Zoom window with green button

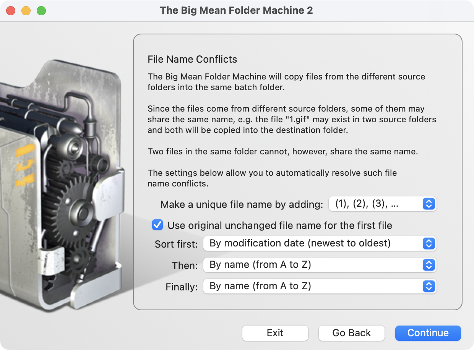41,11
